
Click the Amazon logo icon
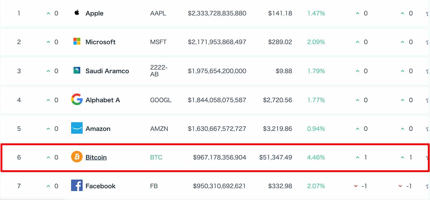coord(77,128)
